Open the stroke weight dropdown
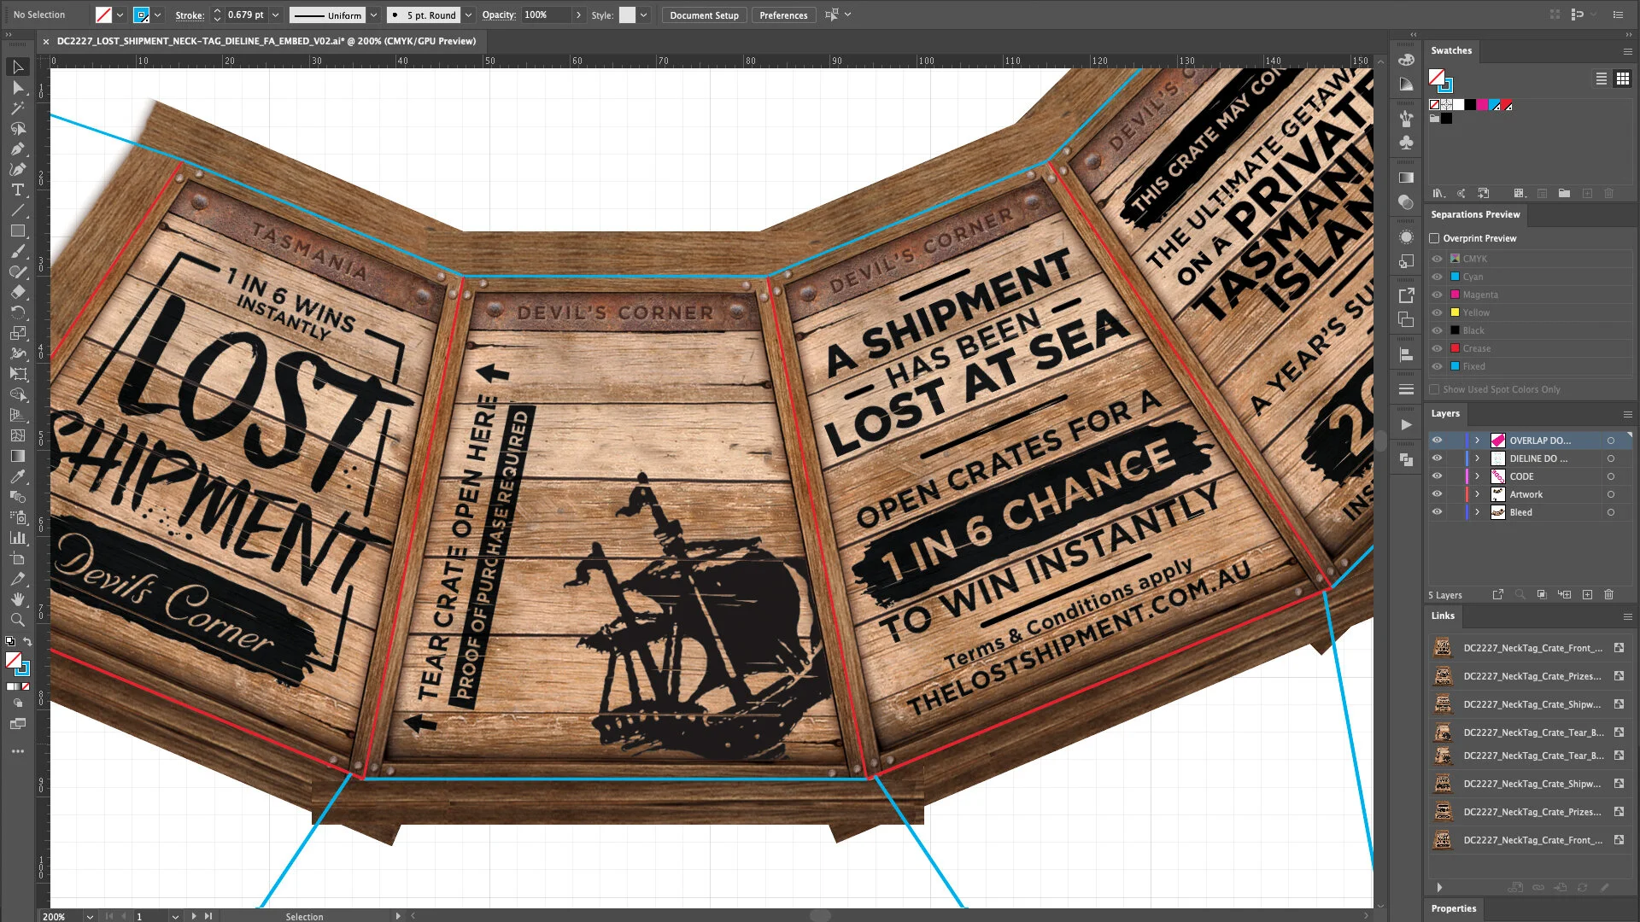This screenshot has height=922, width=1640. (276, 15)
